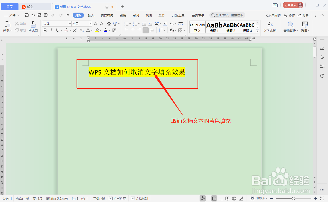328x202 pixels.
Task: Click Document Proofing (文档校对) in status bar
Action: (140, 198)
